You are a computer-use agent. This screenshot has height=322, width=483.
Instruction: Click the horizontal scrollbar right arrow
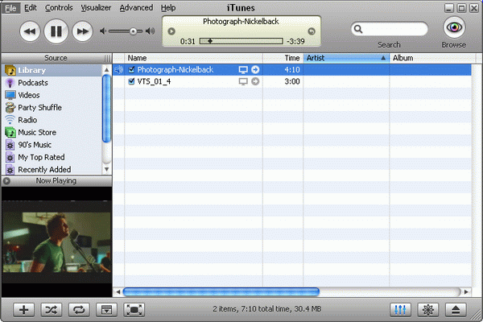pyautogui.click(x=466, y=291)
